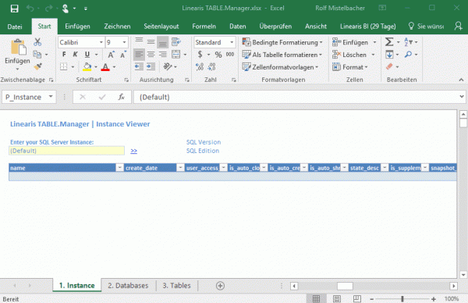Undo the last action
Screen dimensions: 468x303
point(30,9)
